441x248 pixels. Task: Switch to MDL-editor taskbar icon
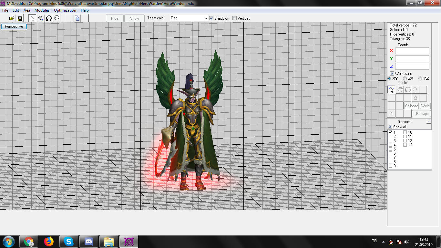tap(129, 242)
